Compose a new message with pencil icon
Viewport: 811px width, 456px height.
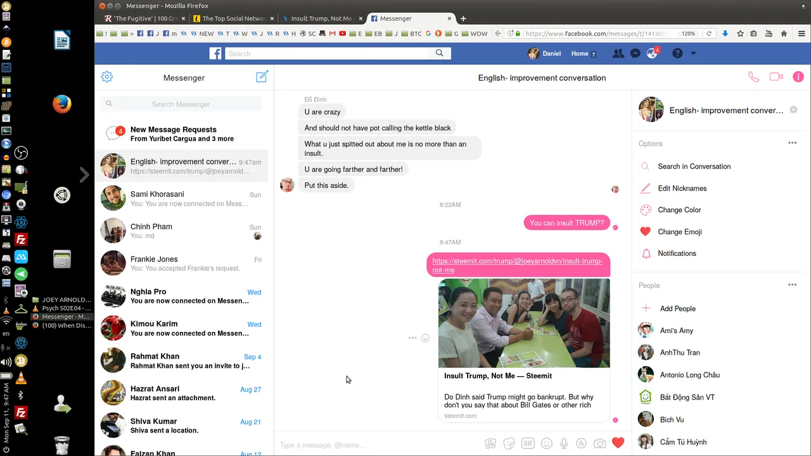point(262,77)
